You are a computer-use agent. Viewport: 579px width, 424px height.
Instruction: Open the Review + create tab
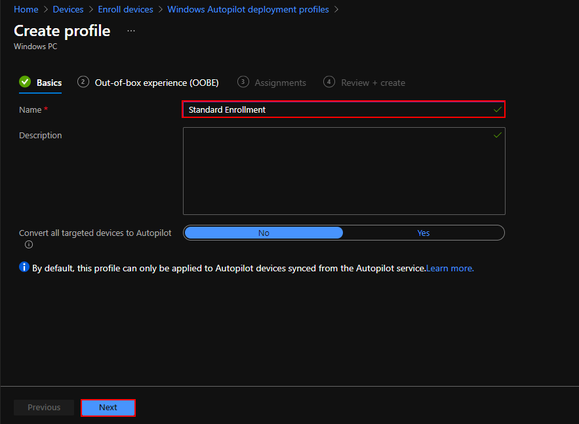(372, 82)
